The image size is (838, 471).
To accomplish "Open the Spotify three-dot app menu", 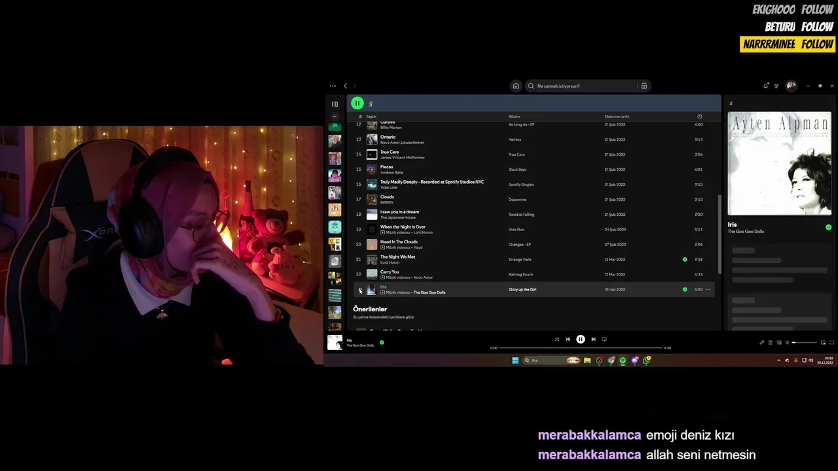I will coord(333,86).
